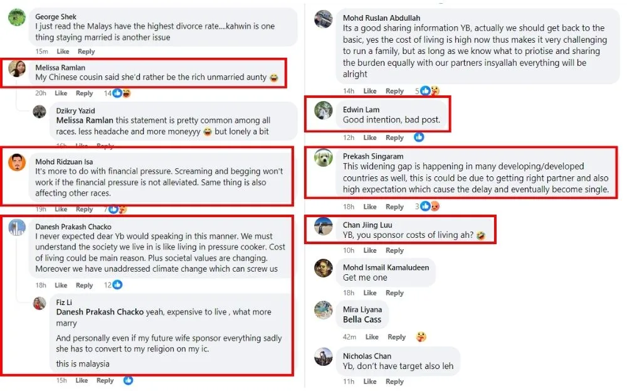The height and width of the screenshot is (391, 627).
Task: Click Fiz Li's reply avatar
Action: (40, 304)
